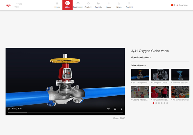The image size is (193, 135).
Task: Click the Sample icon in navbar
Action: [98, 3]
